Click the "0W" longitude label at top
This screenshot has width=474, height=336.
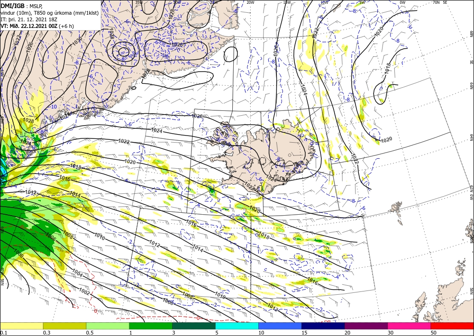(x=402, y=2)
